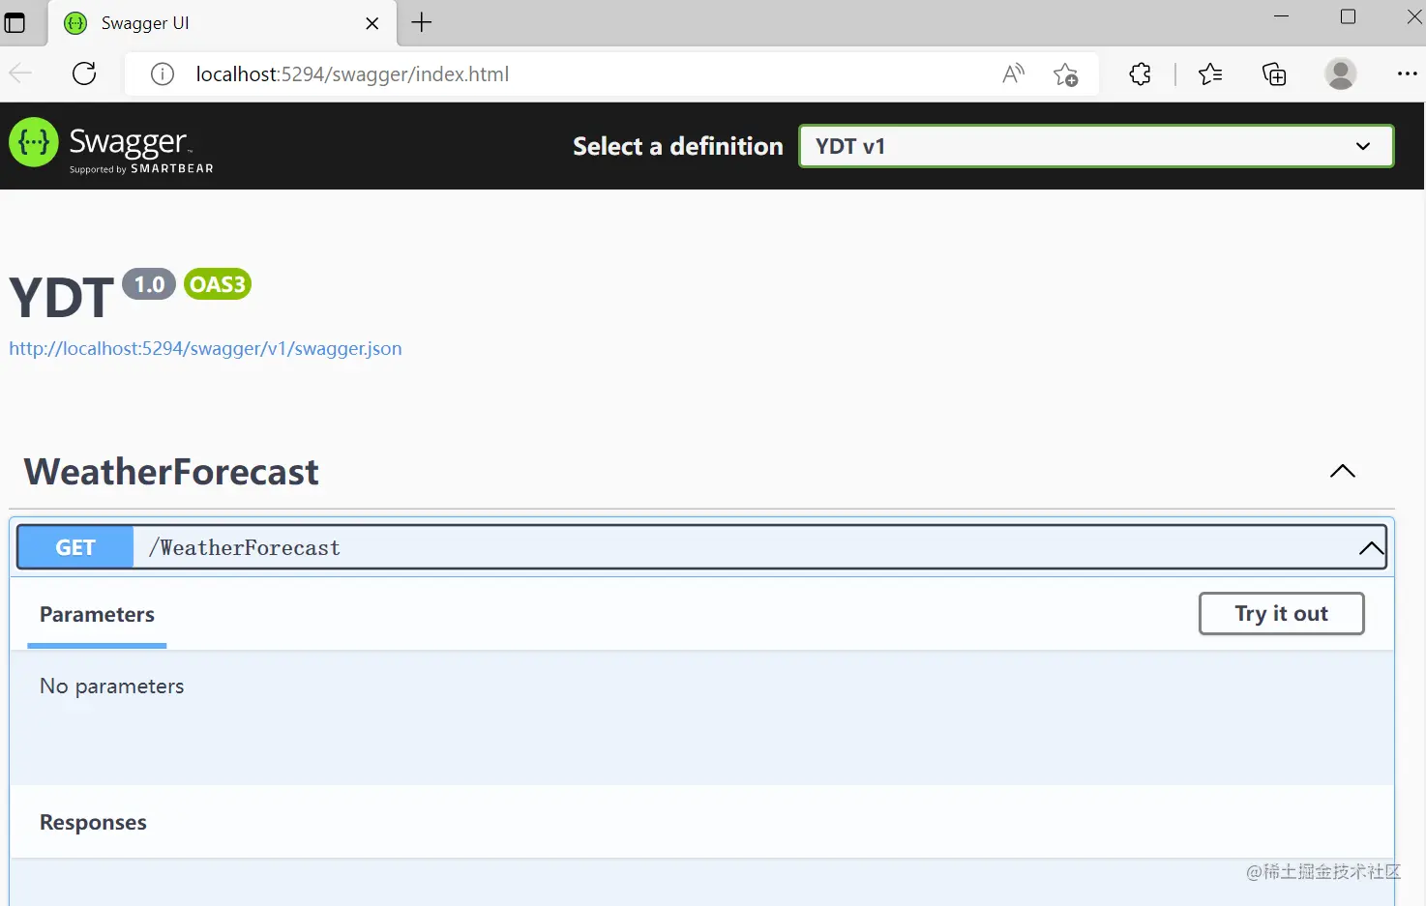Click the tab actions menu icon
Image resolution: width=1426 pixels, height=906 pixels.
click(15, 22)
